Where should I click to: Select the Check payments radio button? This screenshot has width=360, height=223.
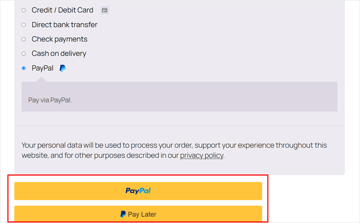click(23, 39)
